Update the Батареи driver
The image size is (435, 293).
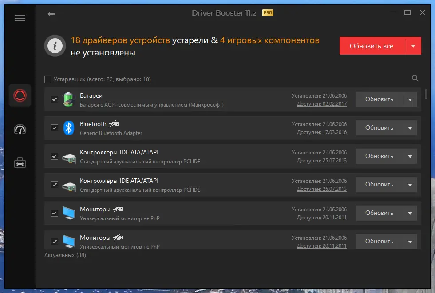click(x=379, y=99)
